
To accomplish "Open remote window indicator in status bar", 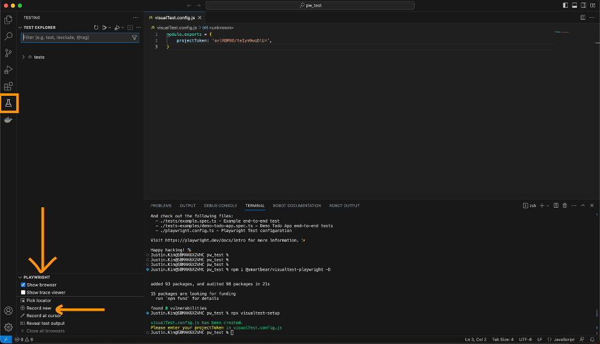I will (6, 340).
